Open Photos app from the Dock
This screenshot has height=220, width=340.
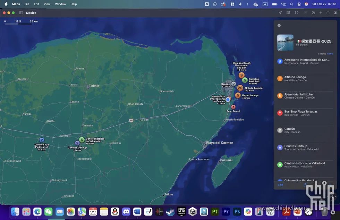[71, 212]
